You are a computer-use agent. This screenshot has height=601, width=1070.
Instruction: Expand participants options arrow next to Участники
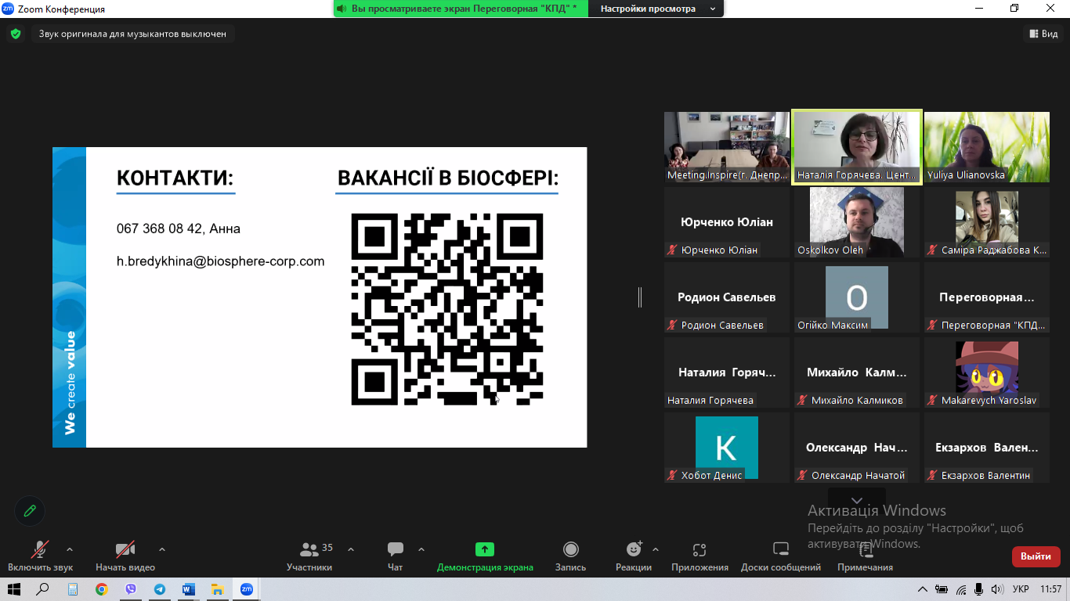(351, 549)
